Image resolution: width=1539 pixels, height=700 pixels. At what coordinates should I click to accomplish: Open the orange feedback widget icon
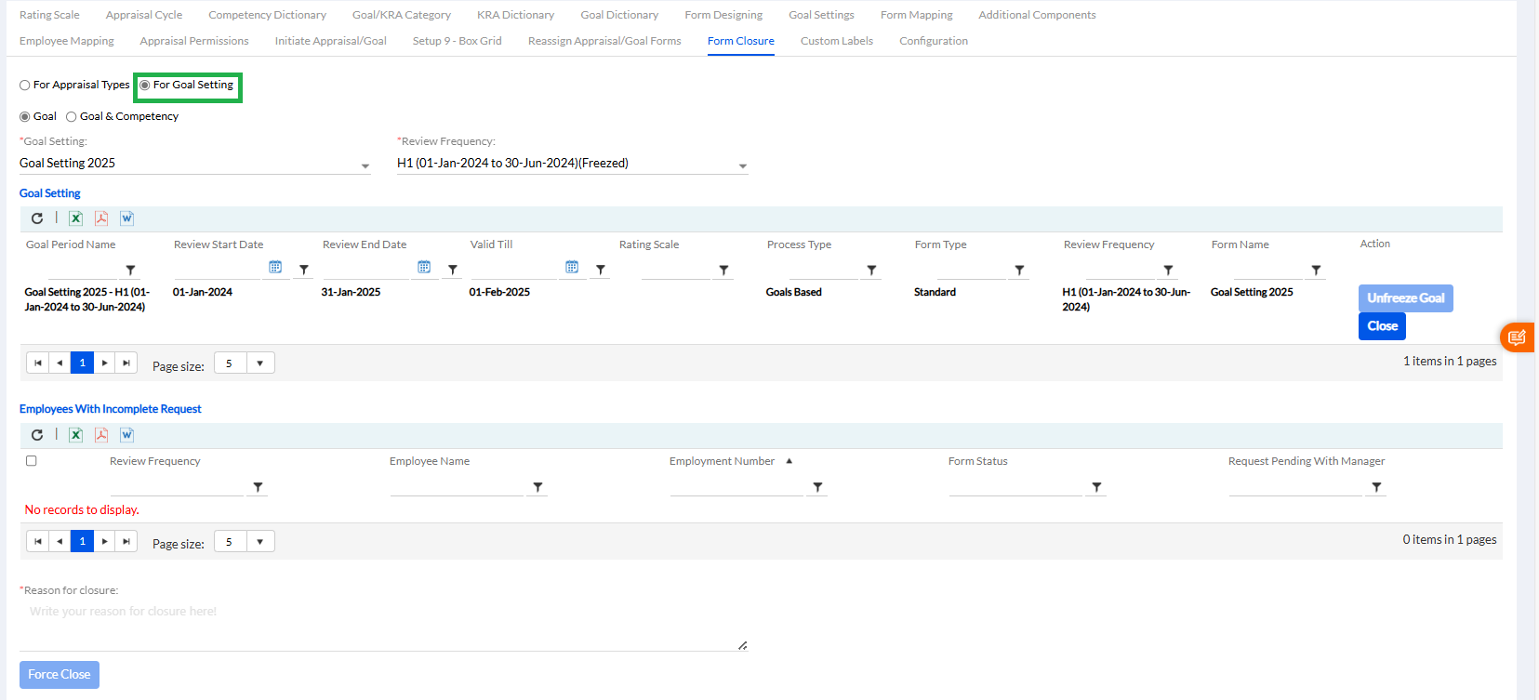(x=1517, y=337)
